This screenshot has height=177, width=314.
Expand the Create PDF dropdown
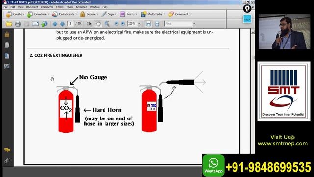[x=24, y=14]
